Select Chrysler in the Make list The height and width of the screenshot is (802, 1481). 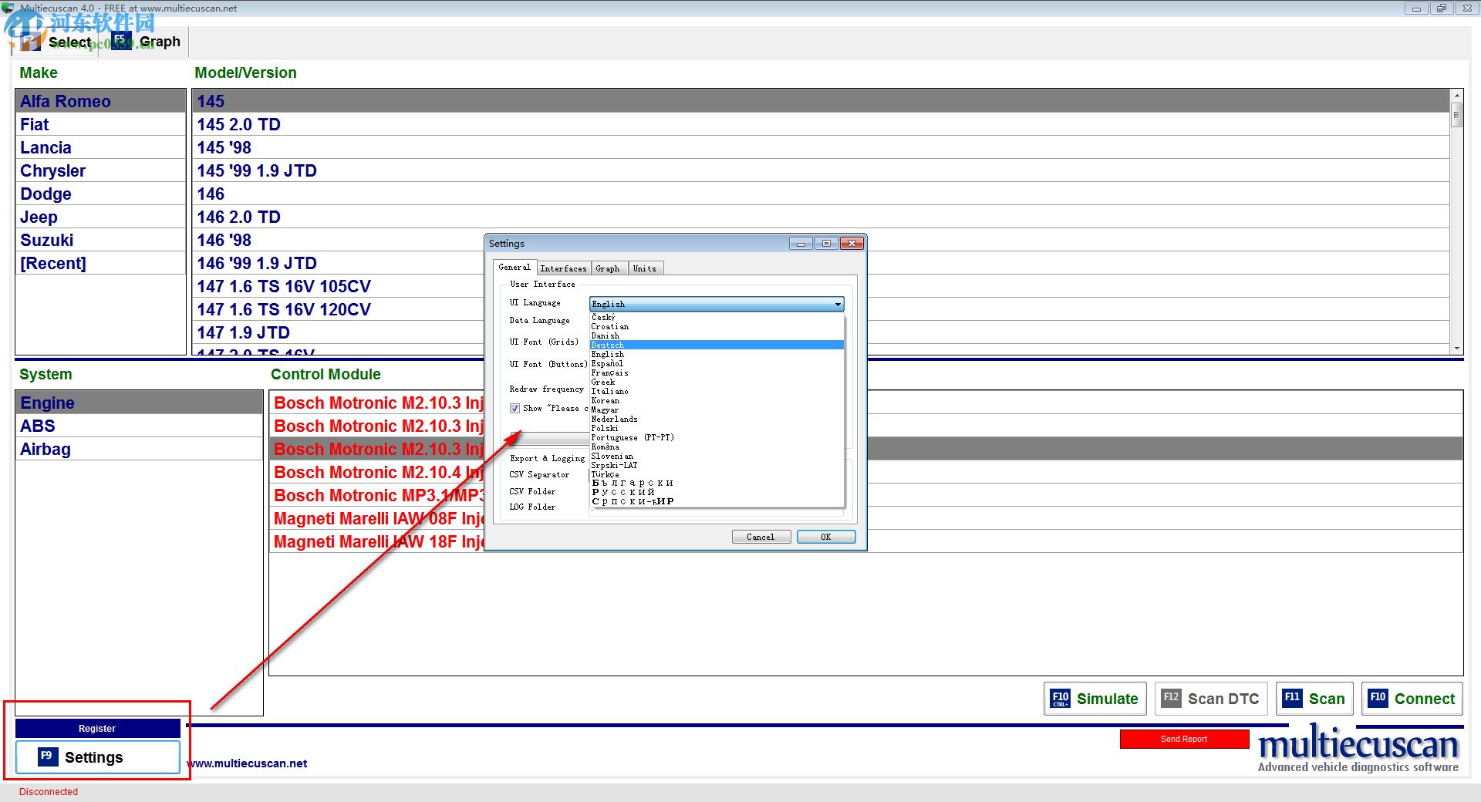pos(100,170)
